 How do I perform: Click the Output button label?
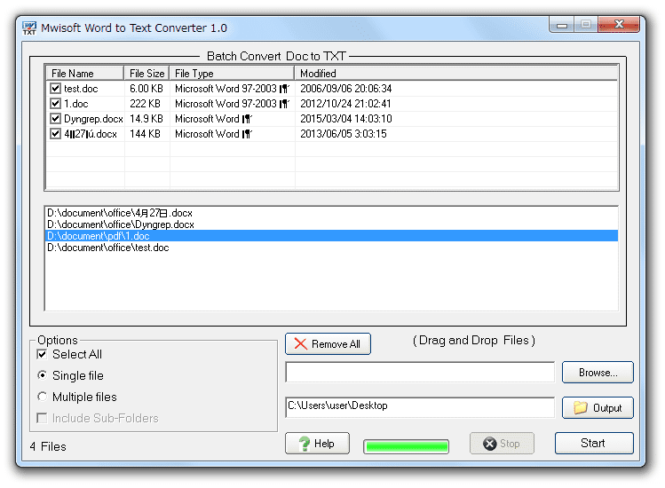coord(607,408)
